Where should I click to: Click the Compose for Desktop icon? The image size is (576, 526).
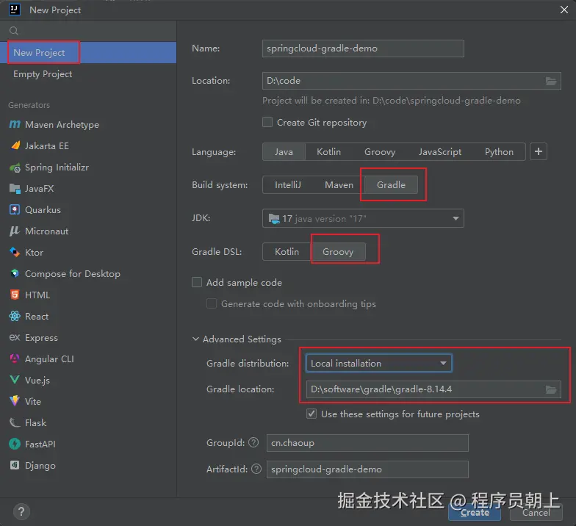[x=15, y=273]
